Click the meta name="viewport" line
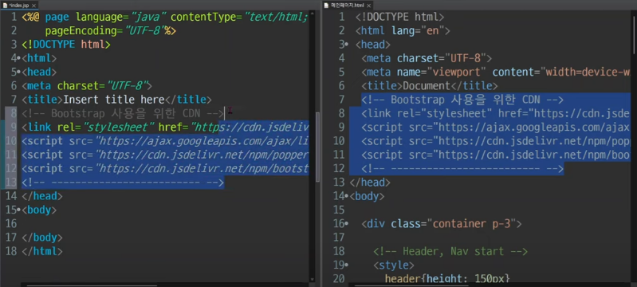The height and width of the screenshot is (287, 637). click(x=496, y=73)
